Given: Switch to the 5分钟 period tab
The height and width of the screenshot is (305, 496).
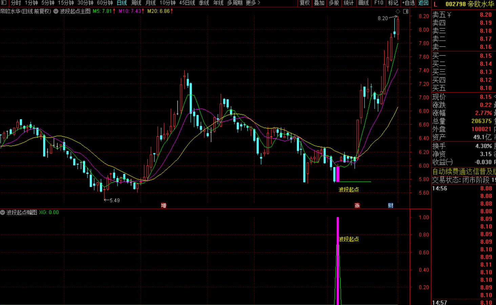Looking at the screenshot, I should (x=48, y=3).
